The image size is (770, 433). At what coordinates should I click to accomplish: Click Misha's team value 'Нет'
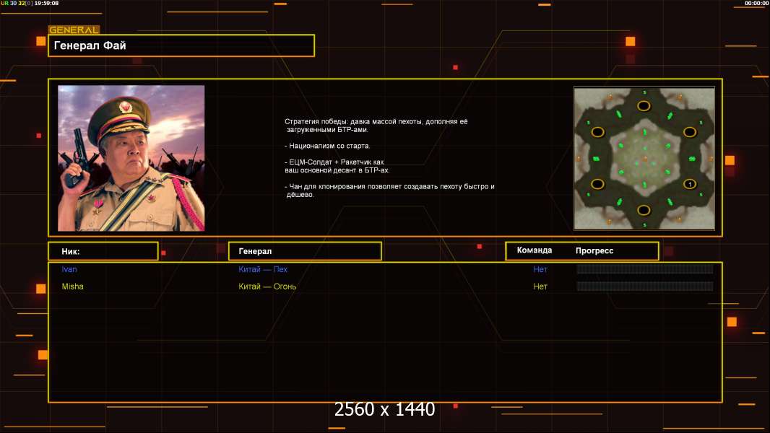(540, 287)
